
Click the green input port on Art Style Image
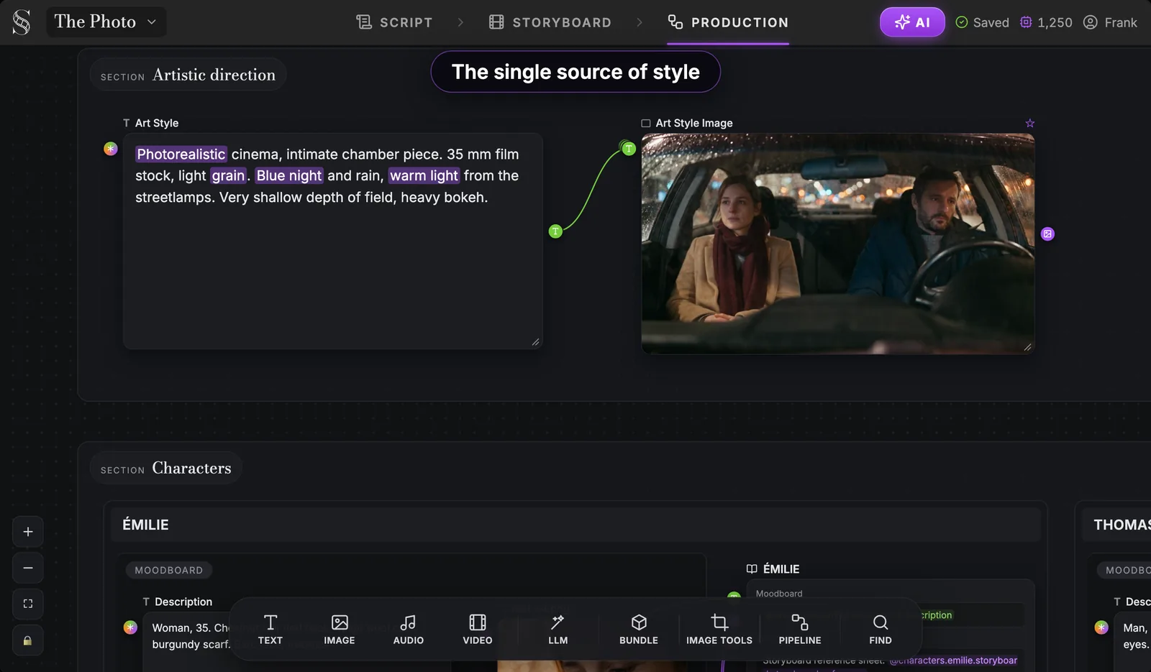click(x=629, y=149)
